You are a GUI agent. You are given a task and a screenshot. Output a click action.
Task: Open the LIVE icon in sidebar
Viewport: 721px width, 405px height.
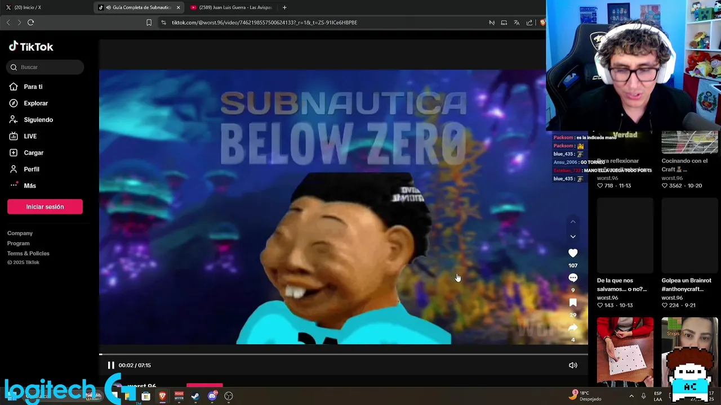pyautogui.click(x=14, y=136)
